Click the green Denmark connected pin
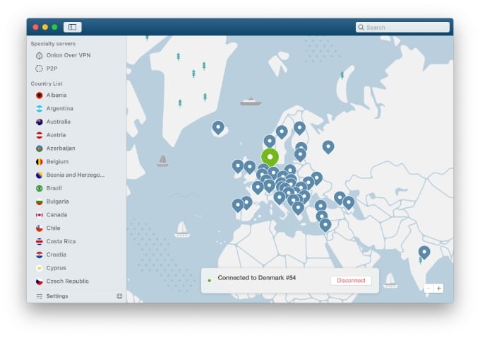 click(x=270, y=158)
